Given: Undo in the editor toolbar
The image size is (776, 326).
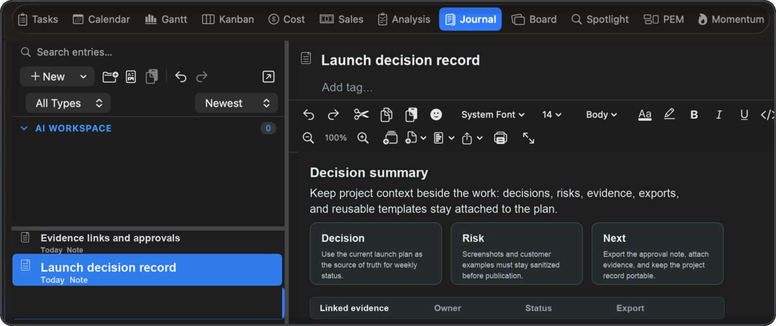Looking at the screenshot, I should click(308, 114).
